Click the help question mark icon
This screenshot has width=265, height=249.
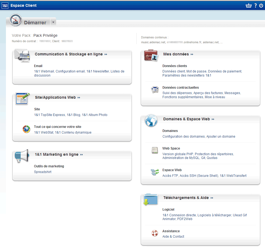pyautogui.click(x=256, y=6)
